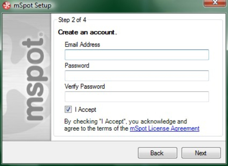
Task: Click the mSpot Setup title bar text
Action: pyautogui.click(x=32, y=5)
